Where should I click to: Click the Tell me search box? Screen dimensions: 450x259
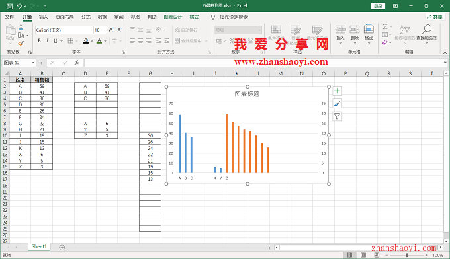[234, 17]
